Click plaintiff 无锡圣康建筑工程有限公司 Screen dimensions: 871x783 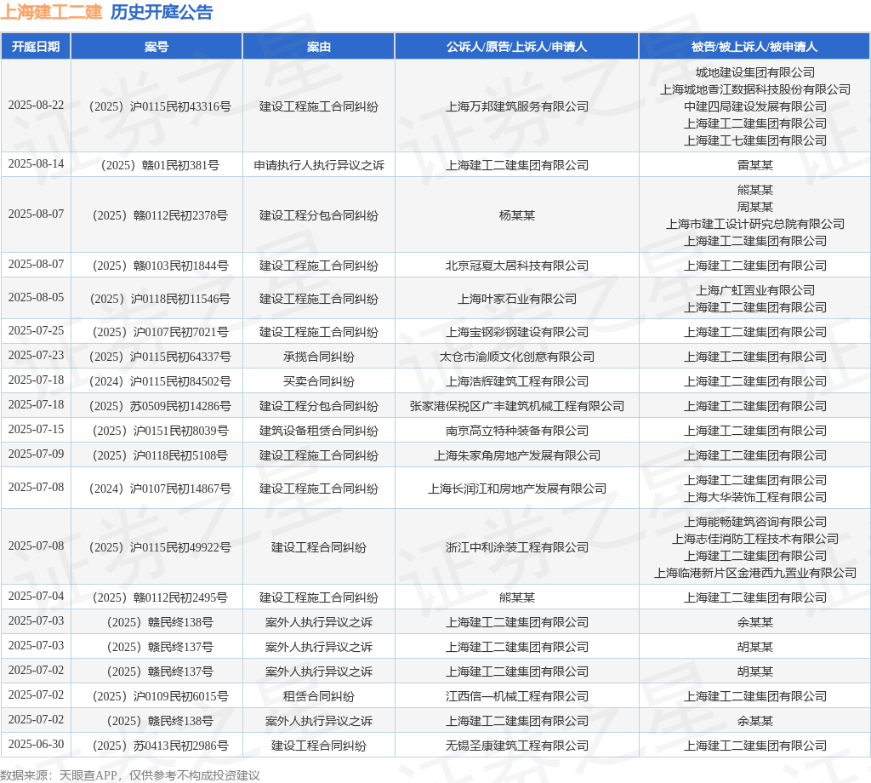click(517, 746)
